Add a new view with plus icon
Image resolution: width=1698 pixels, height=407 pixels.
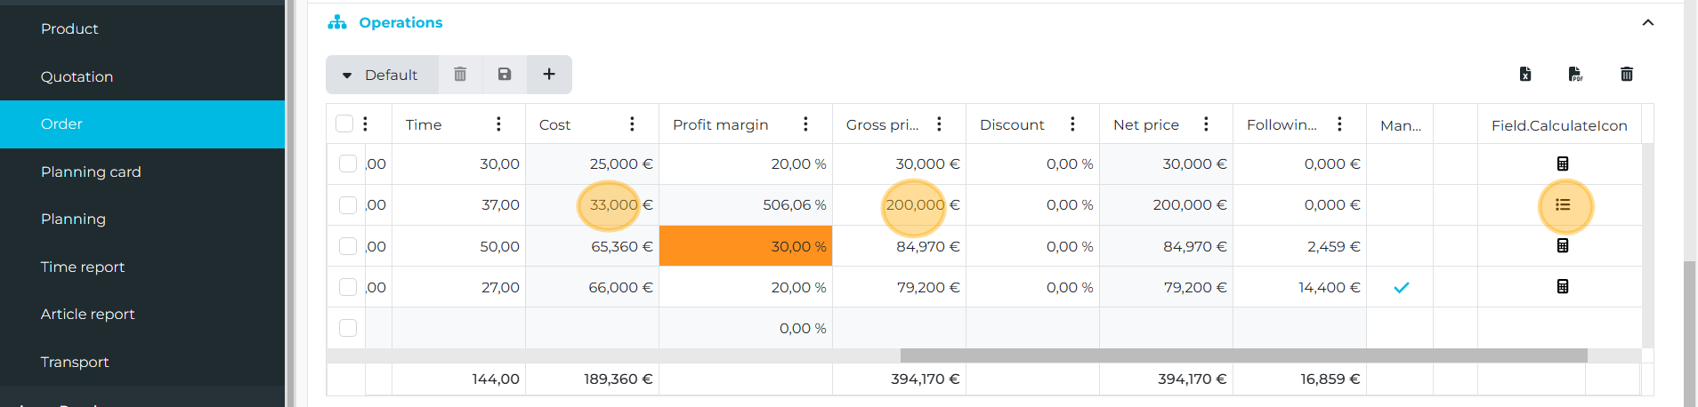point(549,75)
